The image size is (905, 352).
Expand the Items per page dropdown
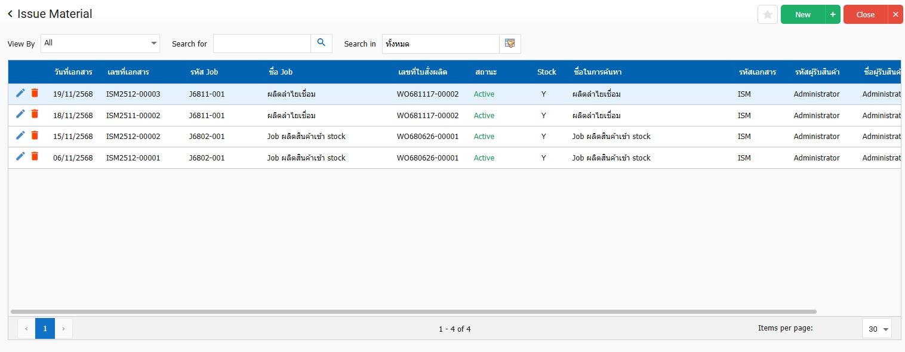coord(876,329)
